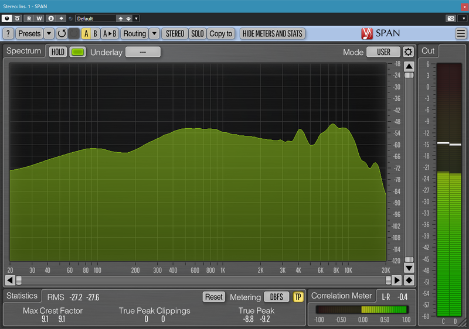Open the Underlay selector showing '---'

click(x=143, y=52)
